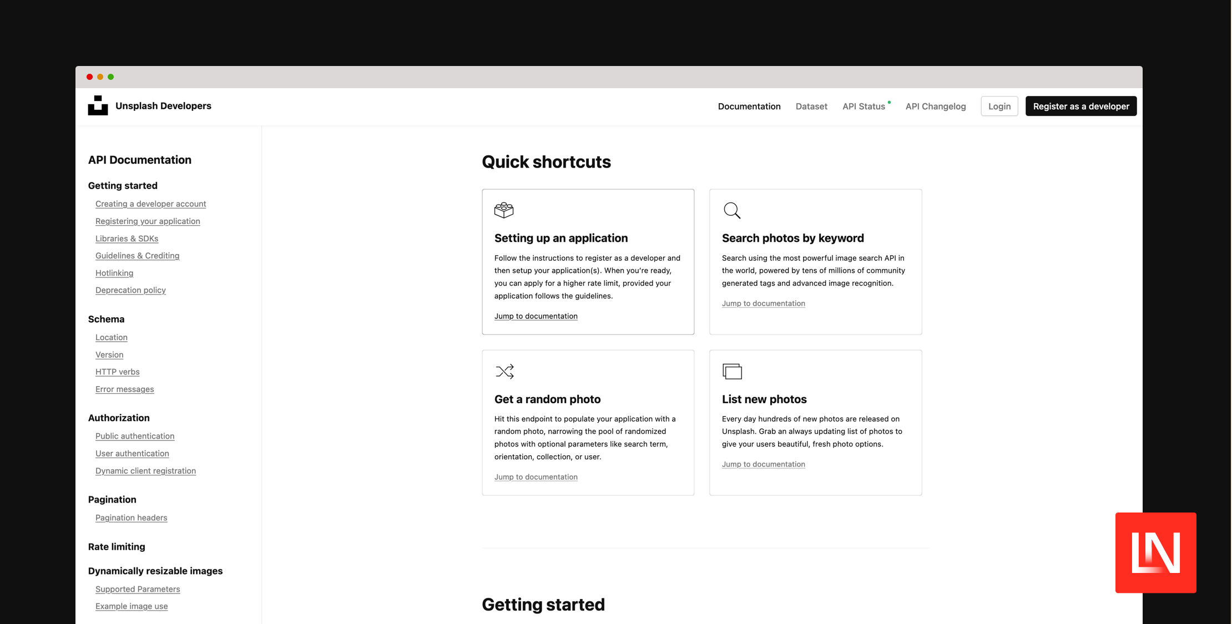Expand the Pagination sidebar section
1232x624 pixels.
(112, 498)
